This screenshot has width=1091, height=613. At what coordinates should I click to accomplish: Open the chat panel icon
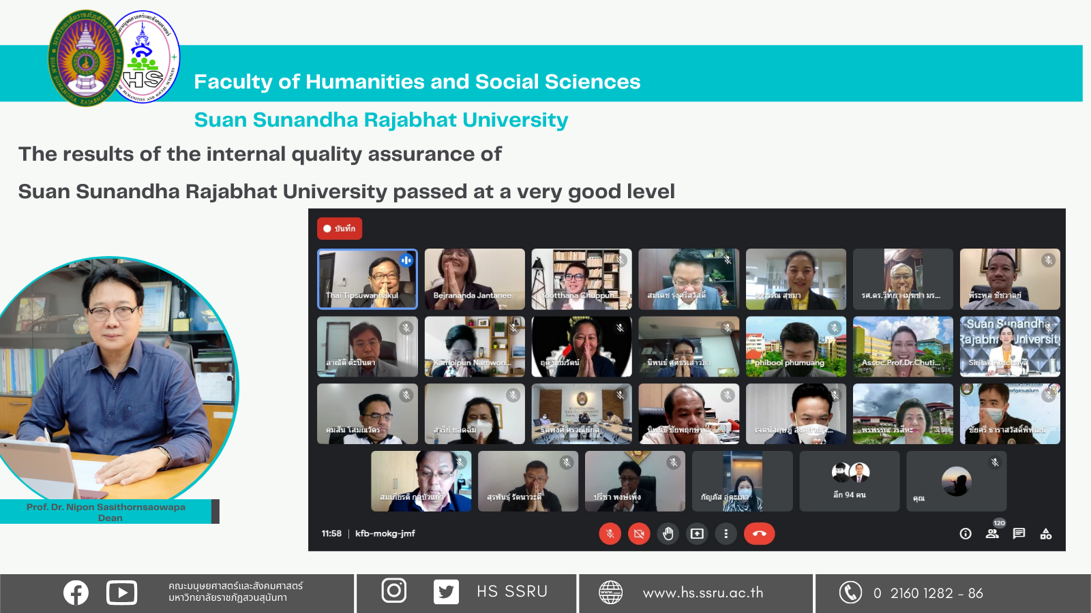point(1019,534)
